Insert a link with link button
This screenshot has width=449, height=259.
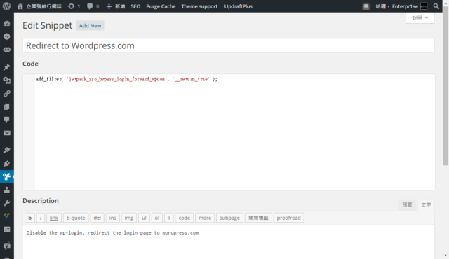[x=54, y=218]
